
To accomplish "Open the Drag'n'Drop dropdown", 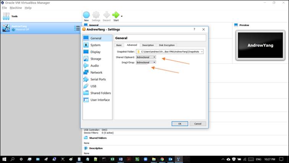I will click(146, 63).
